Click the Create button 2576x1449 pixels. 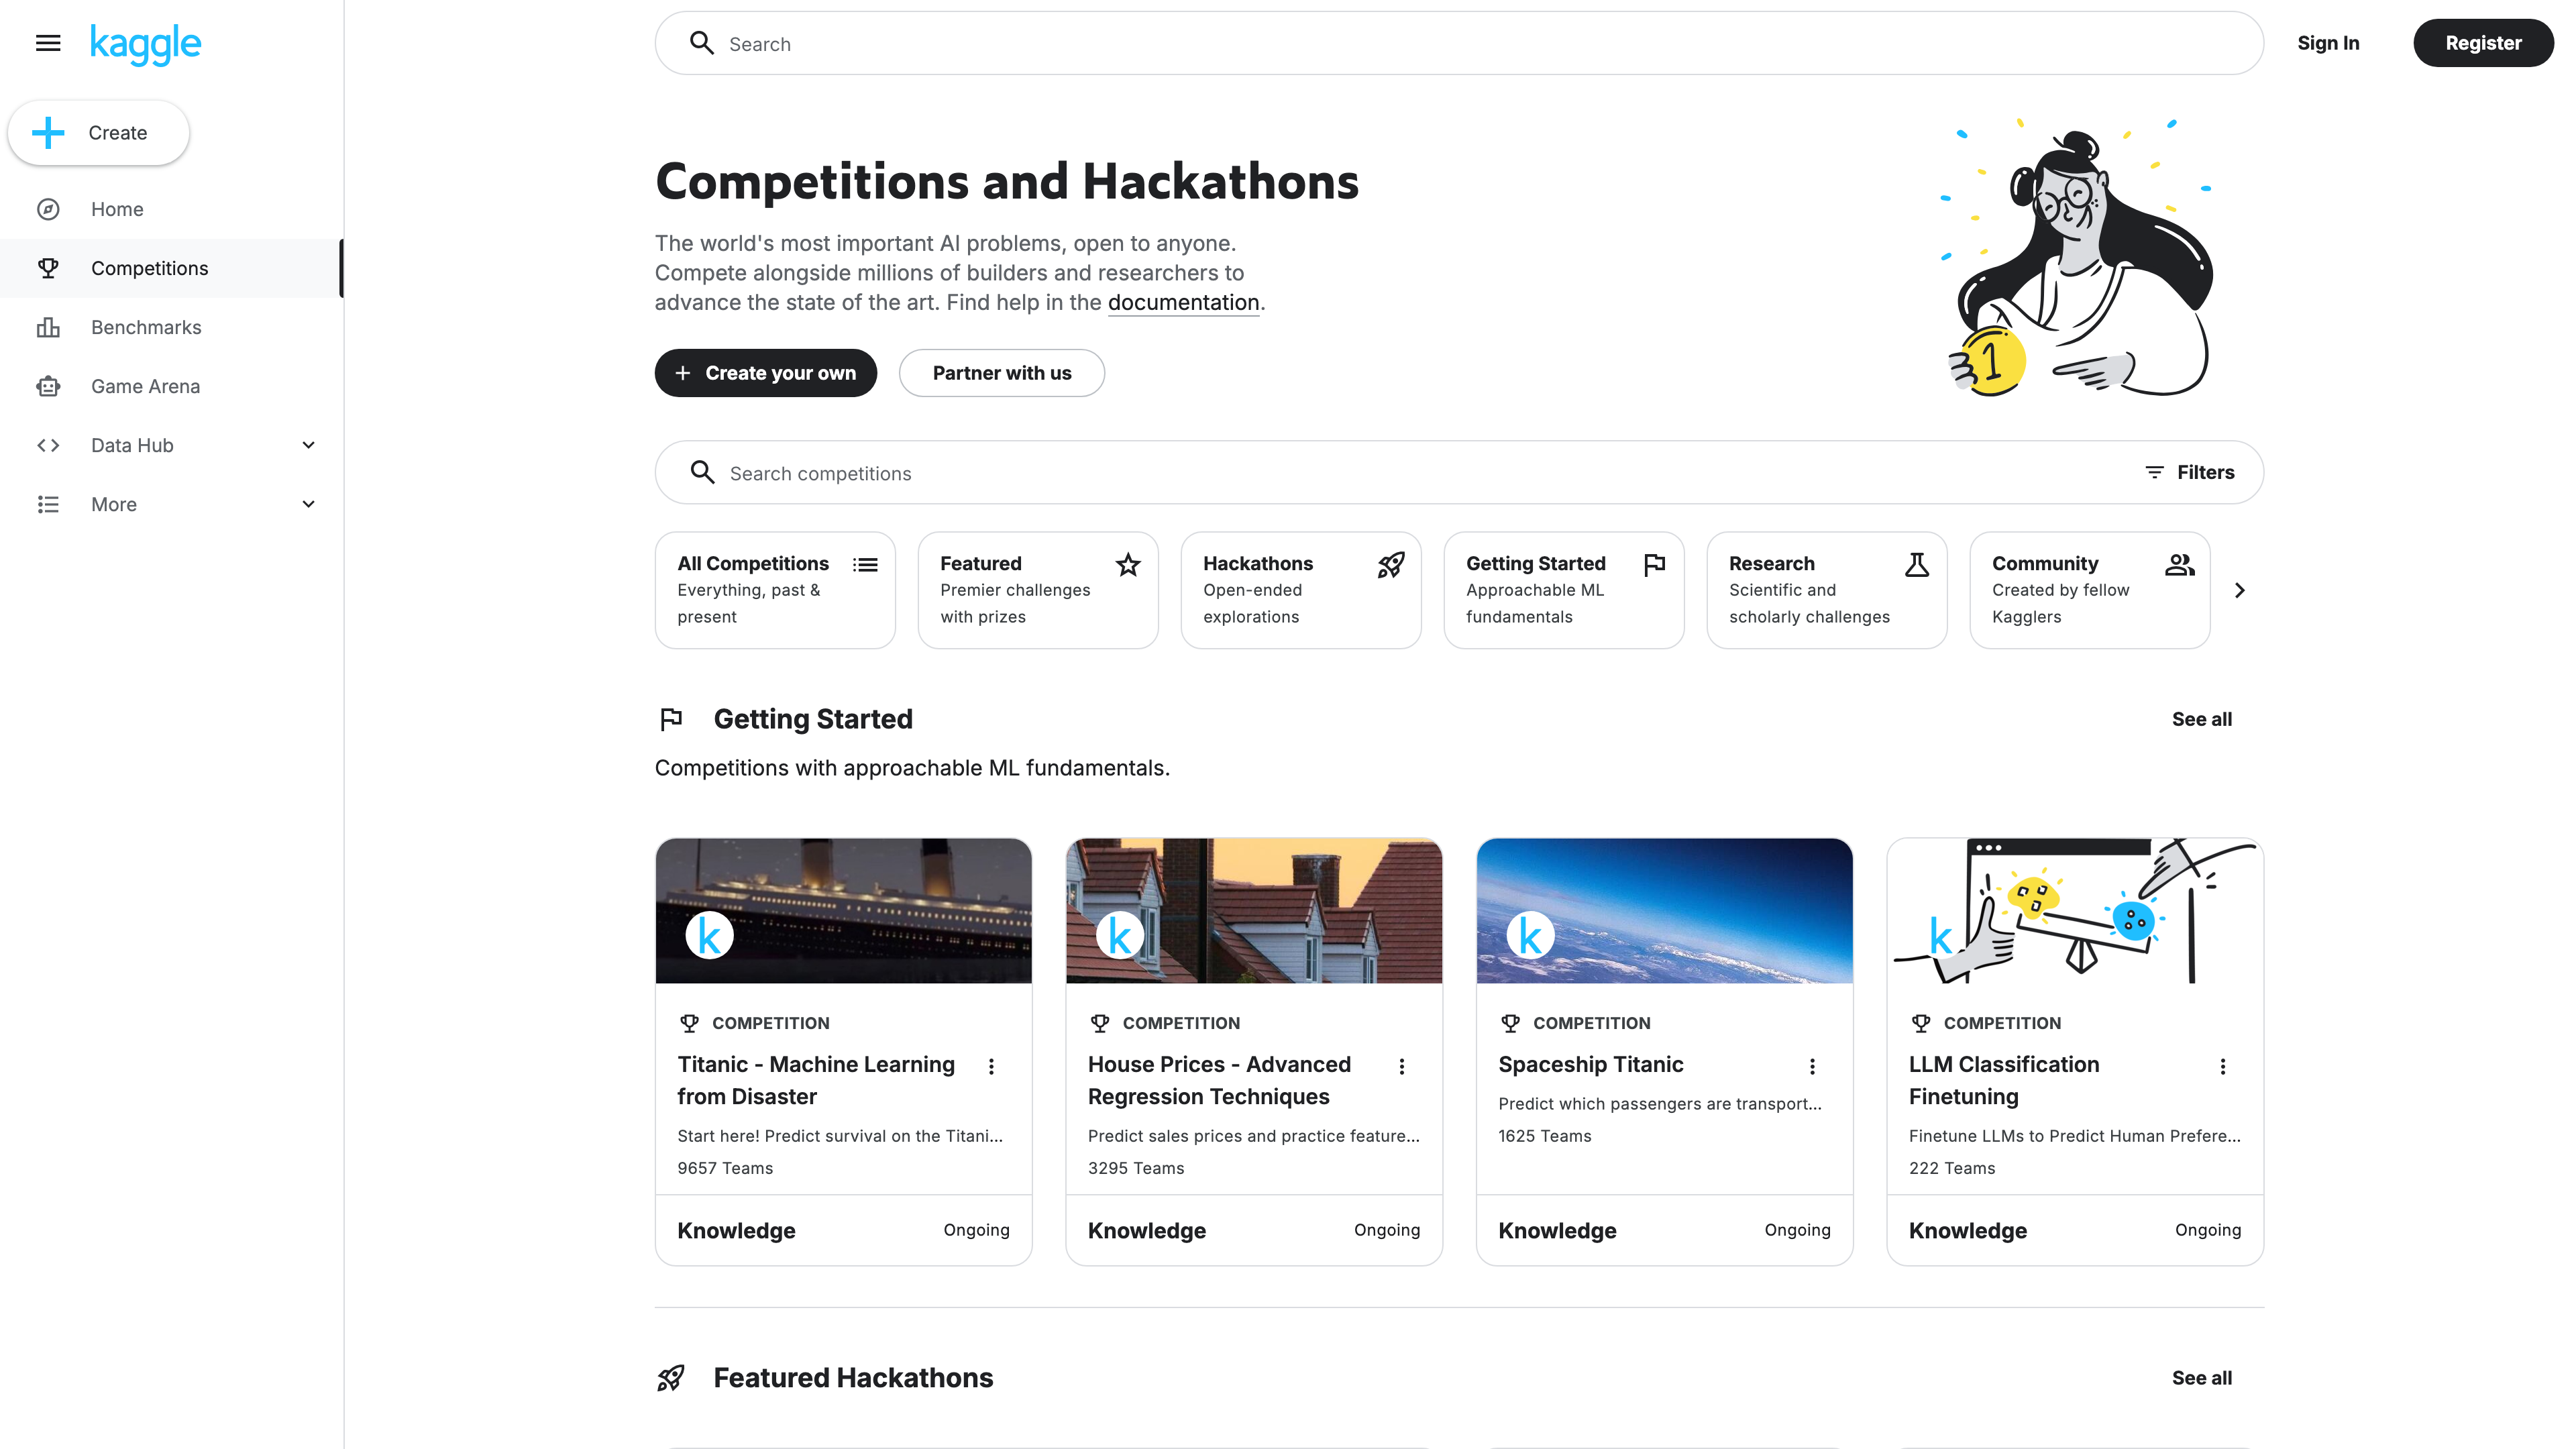click(98, 132)
